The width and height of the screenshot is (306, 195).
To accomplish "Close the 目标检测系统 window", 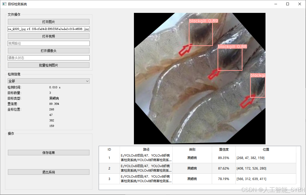I will click(300, 4).
